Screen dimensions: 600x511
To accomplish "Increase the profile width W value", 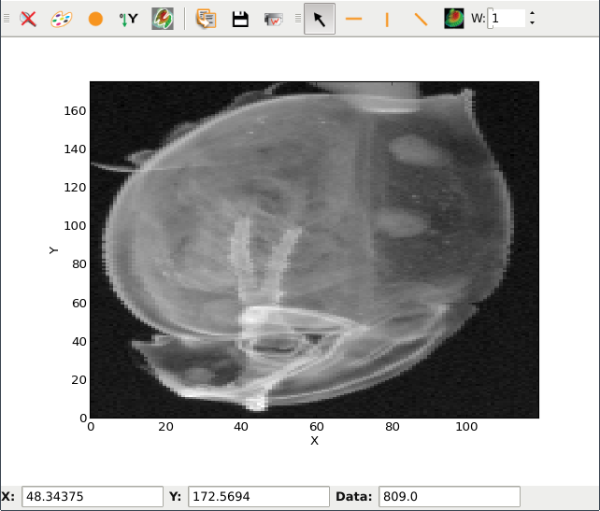I will coord(532,14).
